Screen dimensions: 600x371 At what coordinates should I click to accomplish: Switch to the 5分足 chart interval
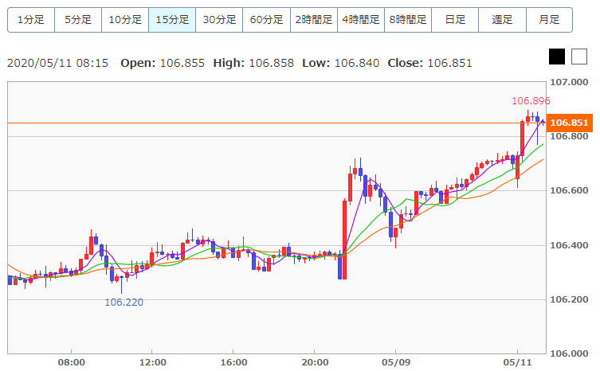[78, 20]
